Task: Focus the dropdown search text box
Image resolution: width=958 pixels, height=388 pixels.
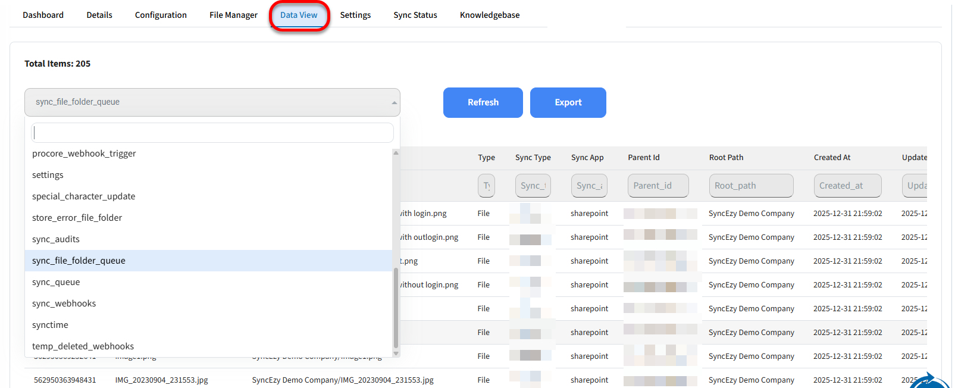Action: 212,133
